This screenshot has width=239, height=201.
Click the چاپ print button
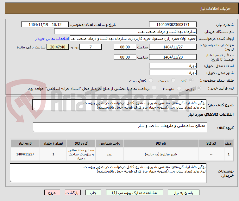pos(93,193)
